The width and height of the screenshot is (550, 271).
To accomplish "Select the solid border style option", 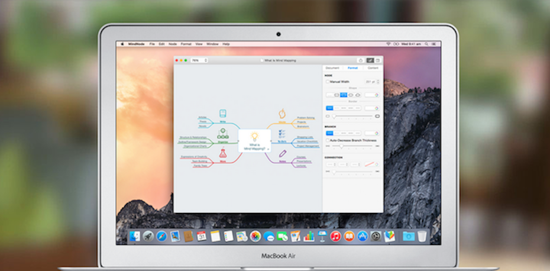I will pos(330,108).
